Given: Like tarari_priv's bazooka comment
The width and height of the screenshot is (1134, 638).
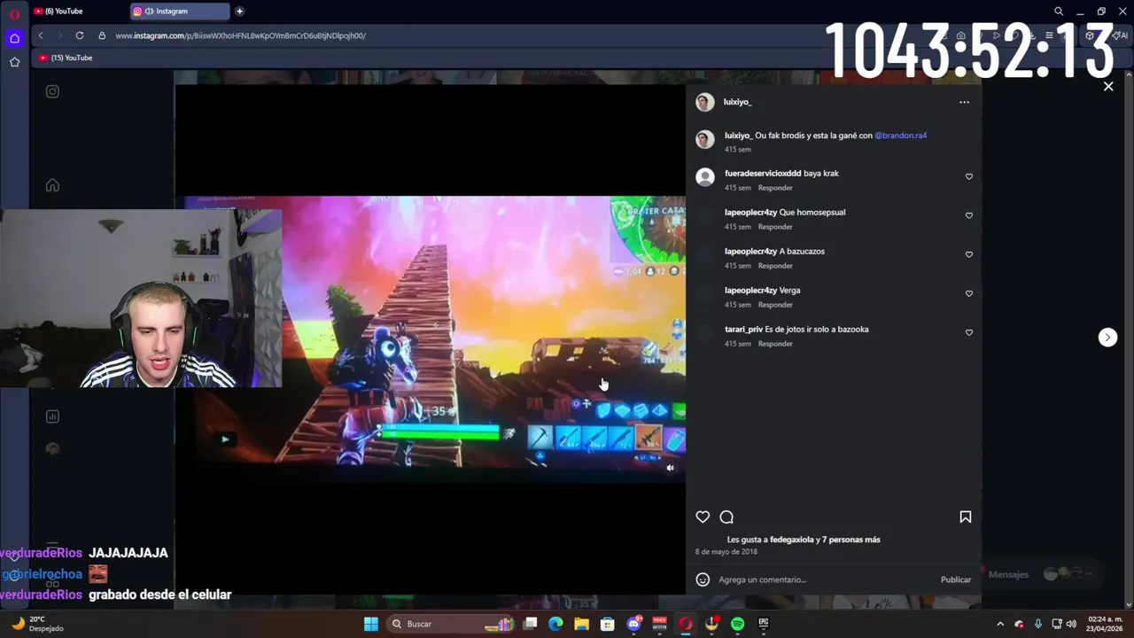Looking at the screenshot, I should pyautogui.click(x=969, y=332).
